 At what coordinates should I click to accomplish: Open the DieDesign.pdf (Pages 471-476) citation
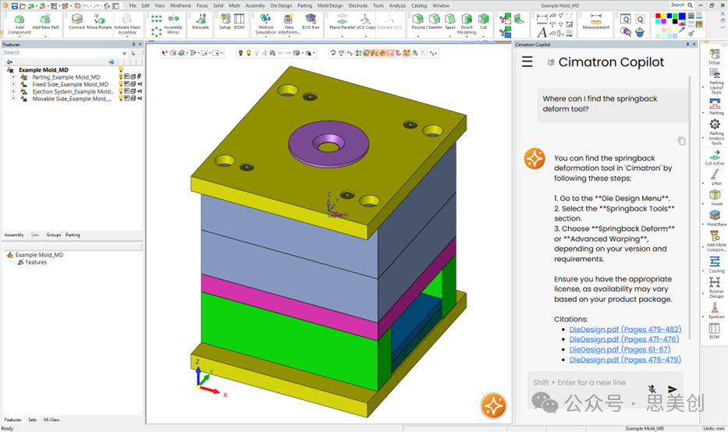click(623, 339)
